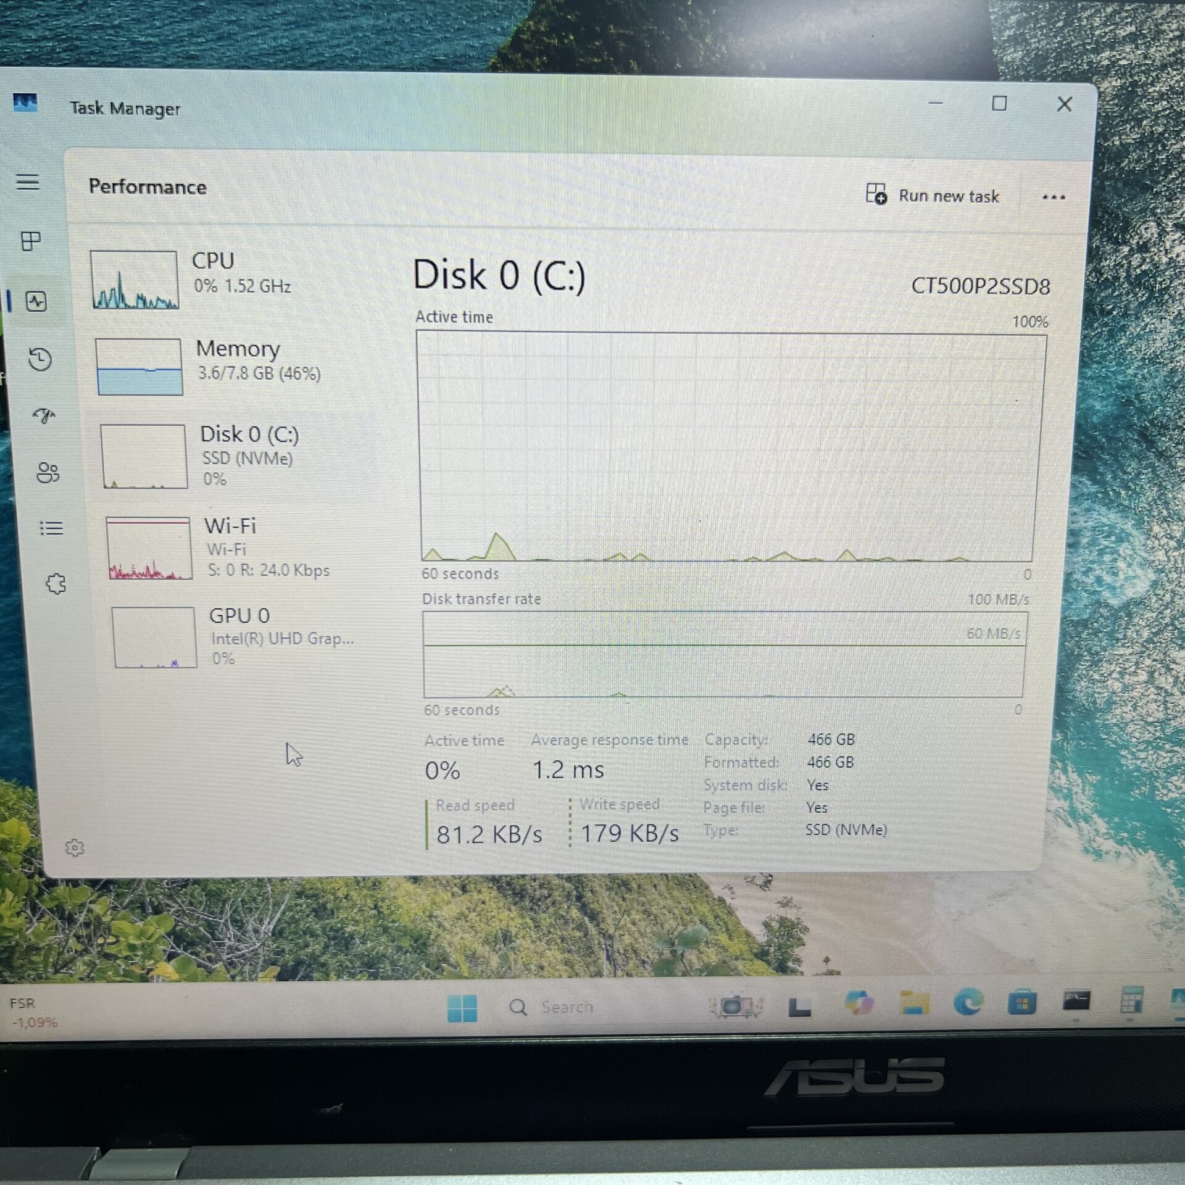
Task: Open the Details list icon
Action: 51,528
